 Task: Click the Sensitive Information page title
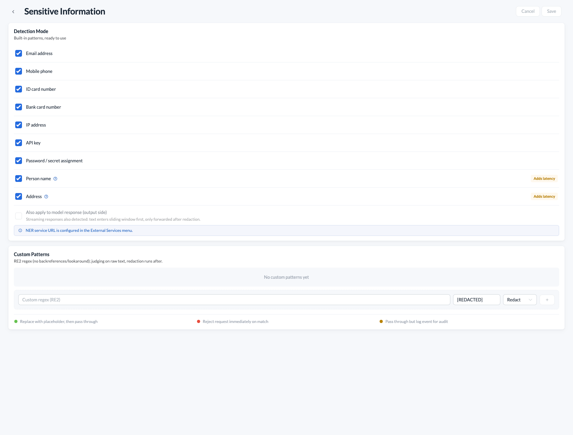65,11
